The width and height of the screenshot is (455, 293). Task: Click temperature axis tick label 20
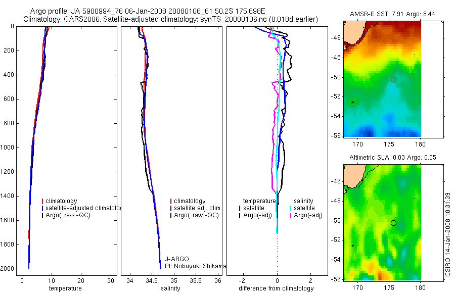click(x=81, y=281)
